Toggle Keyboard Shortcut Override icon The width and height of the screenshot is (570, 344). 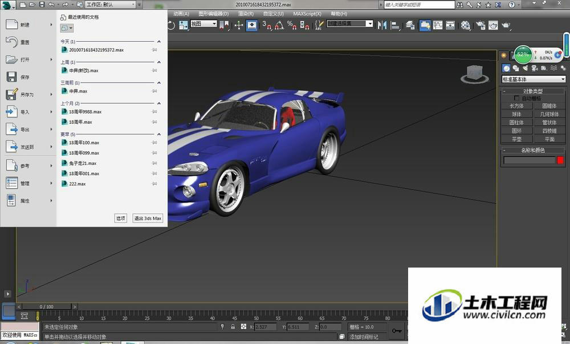click(251, 25)
